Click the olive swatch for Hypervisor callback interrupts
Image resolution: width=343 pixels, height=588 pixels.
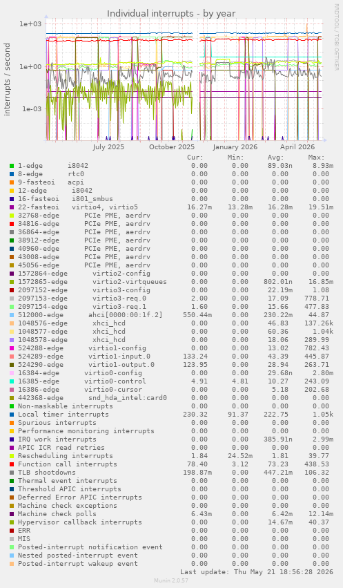coord(12,522)
